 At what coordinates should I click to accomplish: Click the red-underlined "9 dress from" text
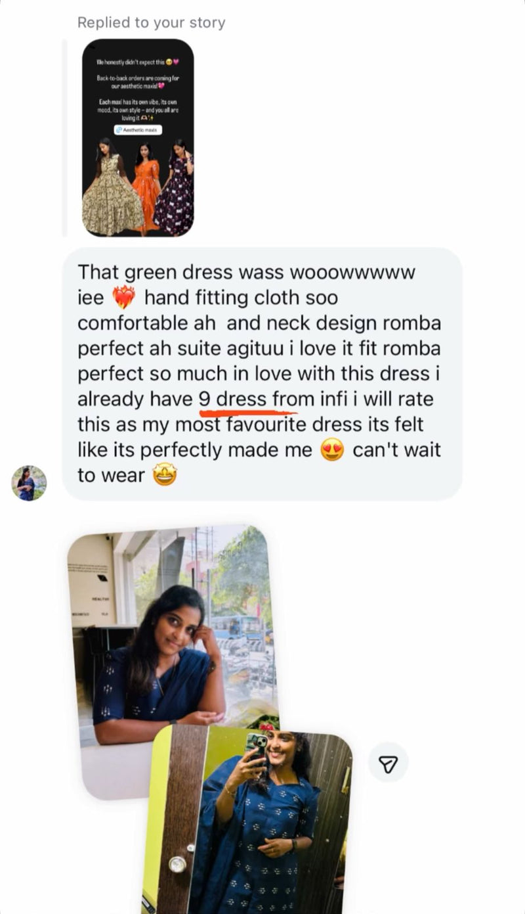pos(247,400)
